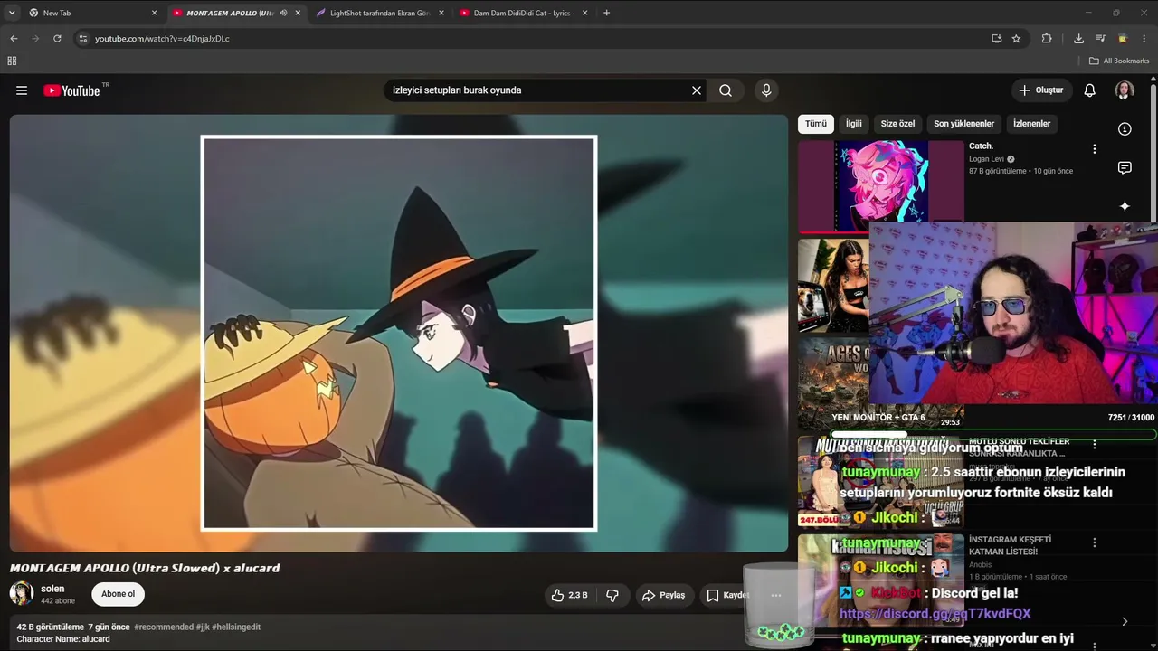The image size is (1158, 651).
Task: Select the İzlenenler filter chip
Action: 1032,124
